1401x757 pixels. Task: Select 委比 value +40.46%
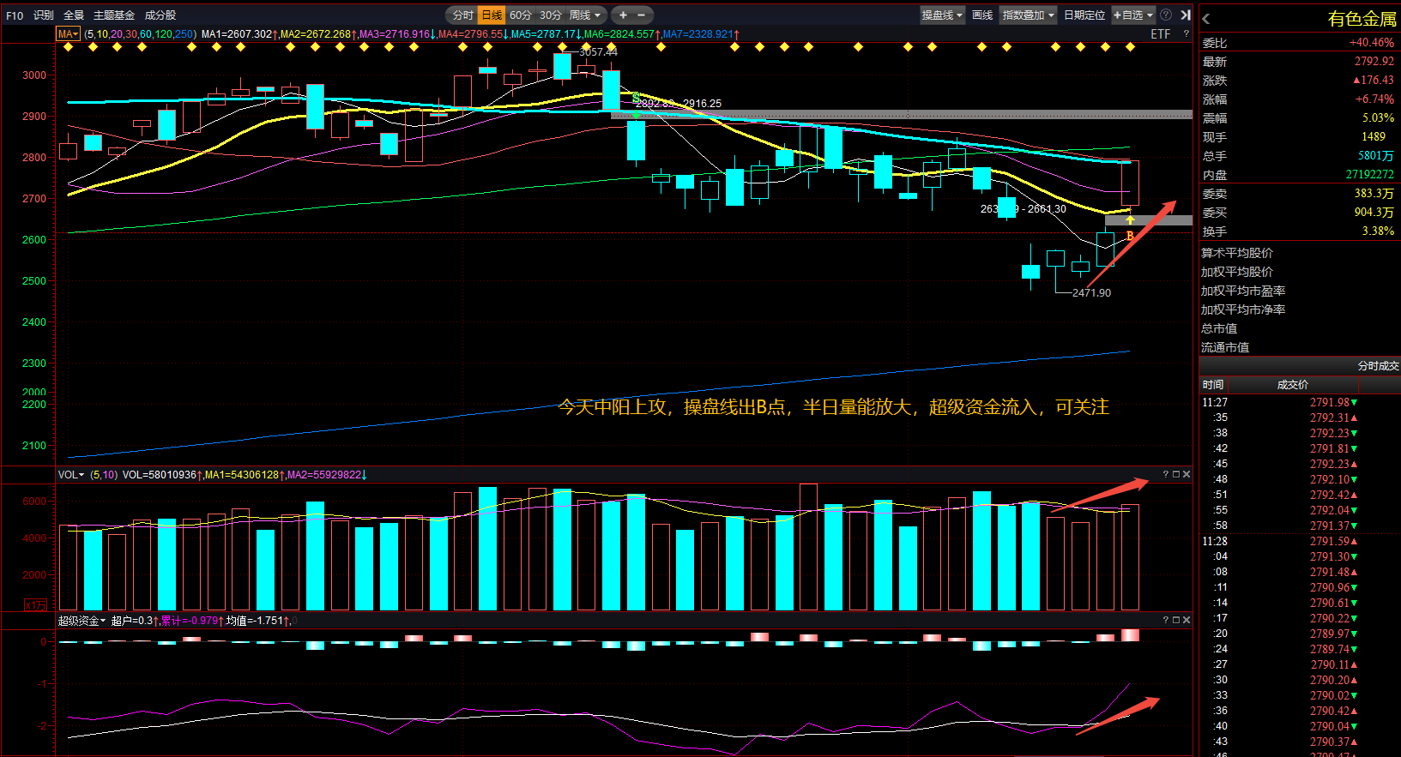[1371, 43]
